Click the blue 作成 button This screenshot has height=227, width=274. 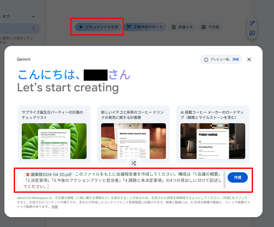click(x=238, y=177)
